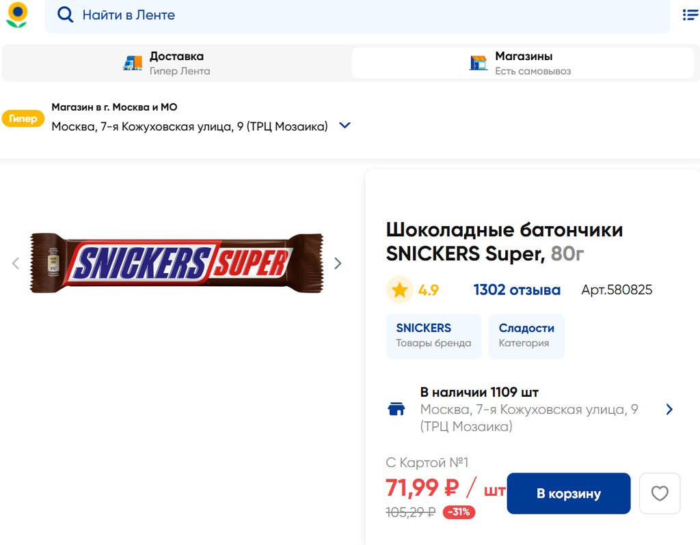Show next product image arrow
Screen dimensions: 700x545
coord(338,264)
